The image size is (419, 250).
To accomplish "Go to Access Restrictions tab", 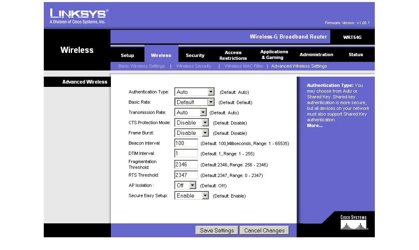I will point(233,55).
